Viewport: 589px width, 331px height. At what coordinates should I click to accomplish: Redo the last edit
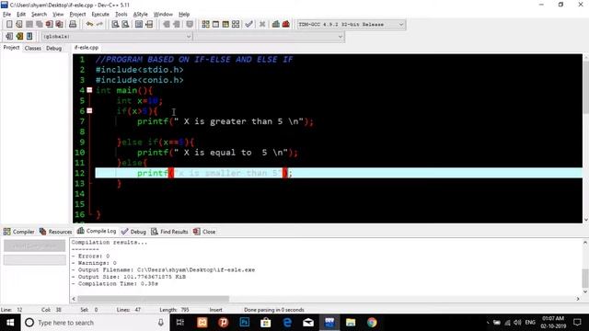coord(99,24)
